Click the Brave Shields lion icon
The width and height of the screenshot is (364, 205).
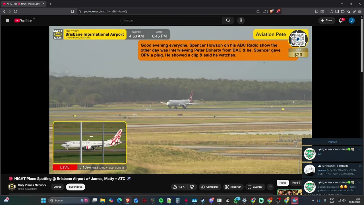pyautogui.click(x=271, y=11)
